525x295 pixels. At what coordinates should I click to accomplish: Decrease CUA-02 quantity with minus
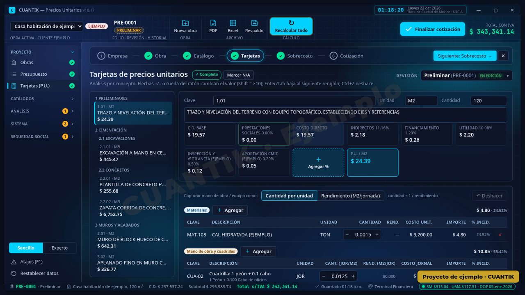[324, 276]
